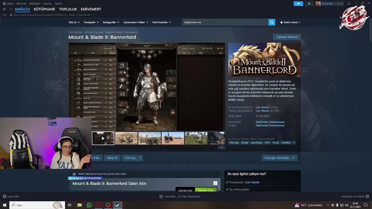
Task: Select the MAĞAZA tab
Action: pyautogui.click(x=22, y=9)
